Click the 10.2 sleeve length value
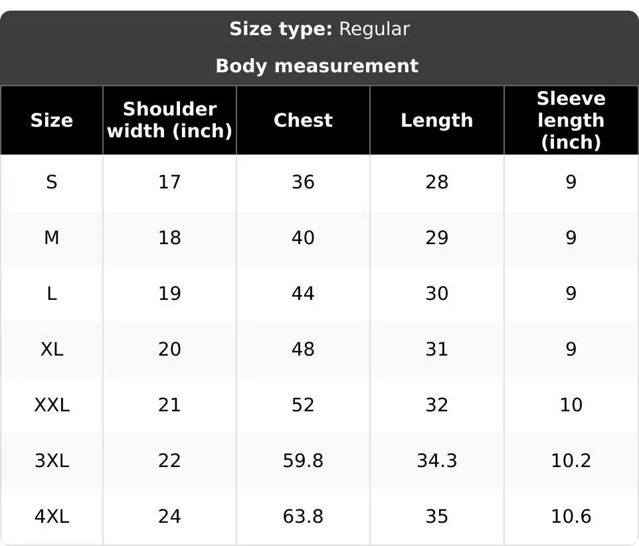 (571, 461)
